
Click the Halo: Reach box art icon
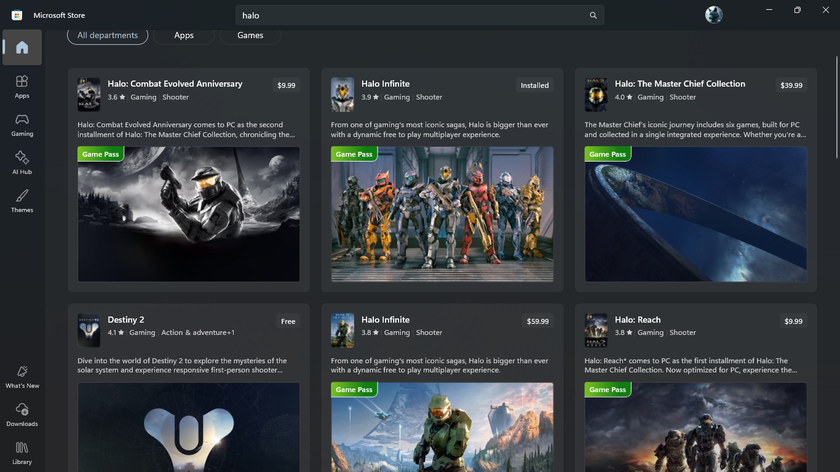click(596, 331)
